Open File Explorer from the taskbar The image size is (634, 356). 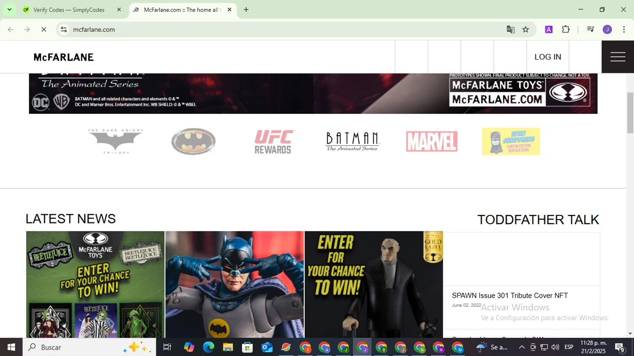click(228, 347)
